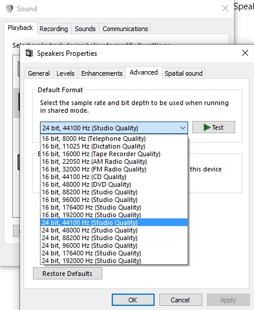Click the Sound window speaker icon
This screenshot has width=254, height=310.
click(9, 8)
